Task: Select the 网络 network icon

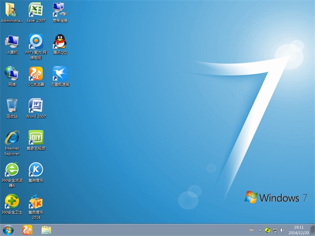Action: (x=12, y=76)
